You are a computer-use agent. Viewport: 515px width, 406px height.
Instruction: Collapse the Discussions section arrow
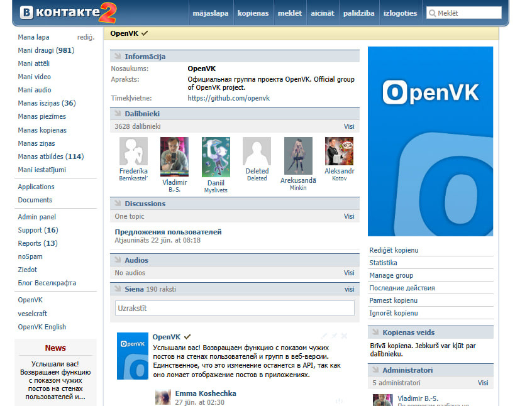tap(117, 204)
